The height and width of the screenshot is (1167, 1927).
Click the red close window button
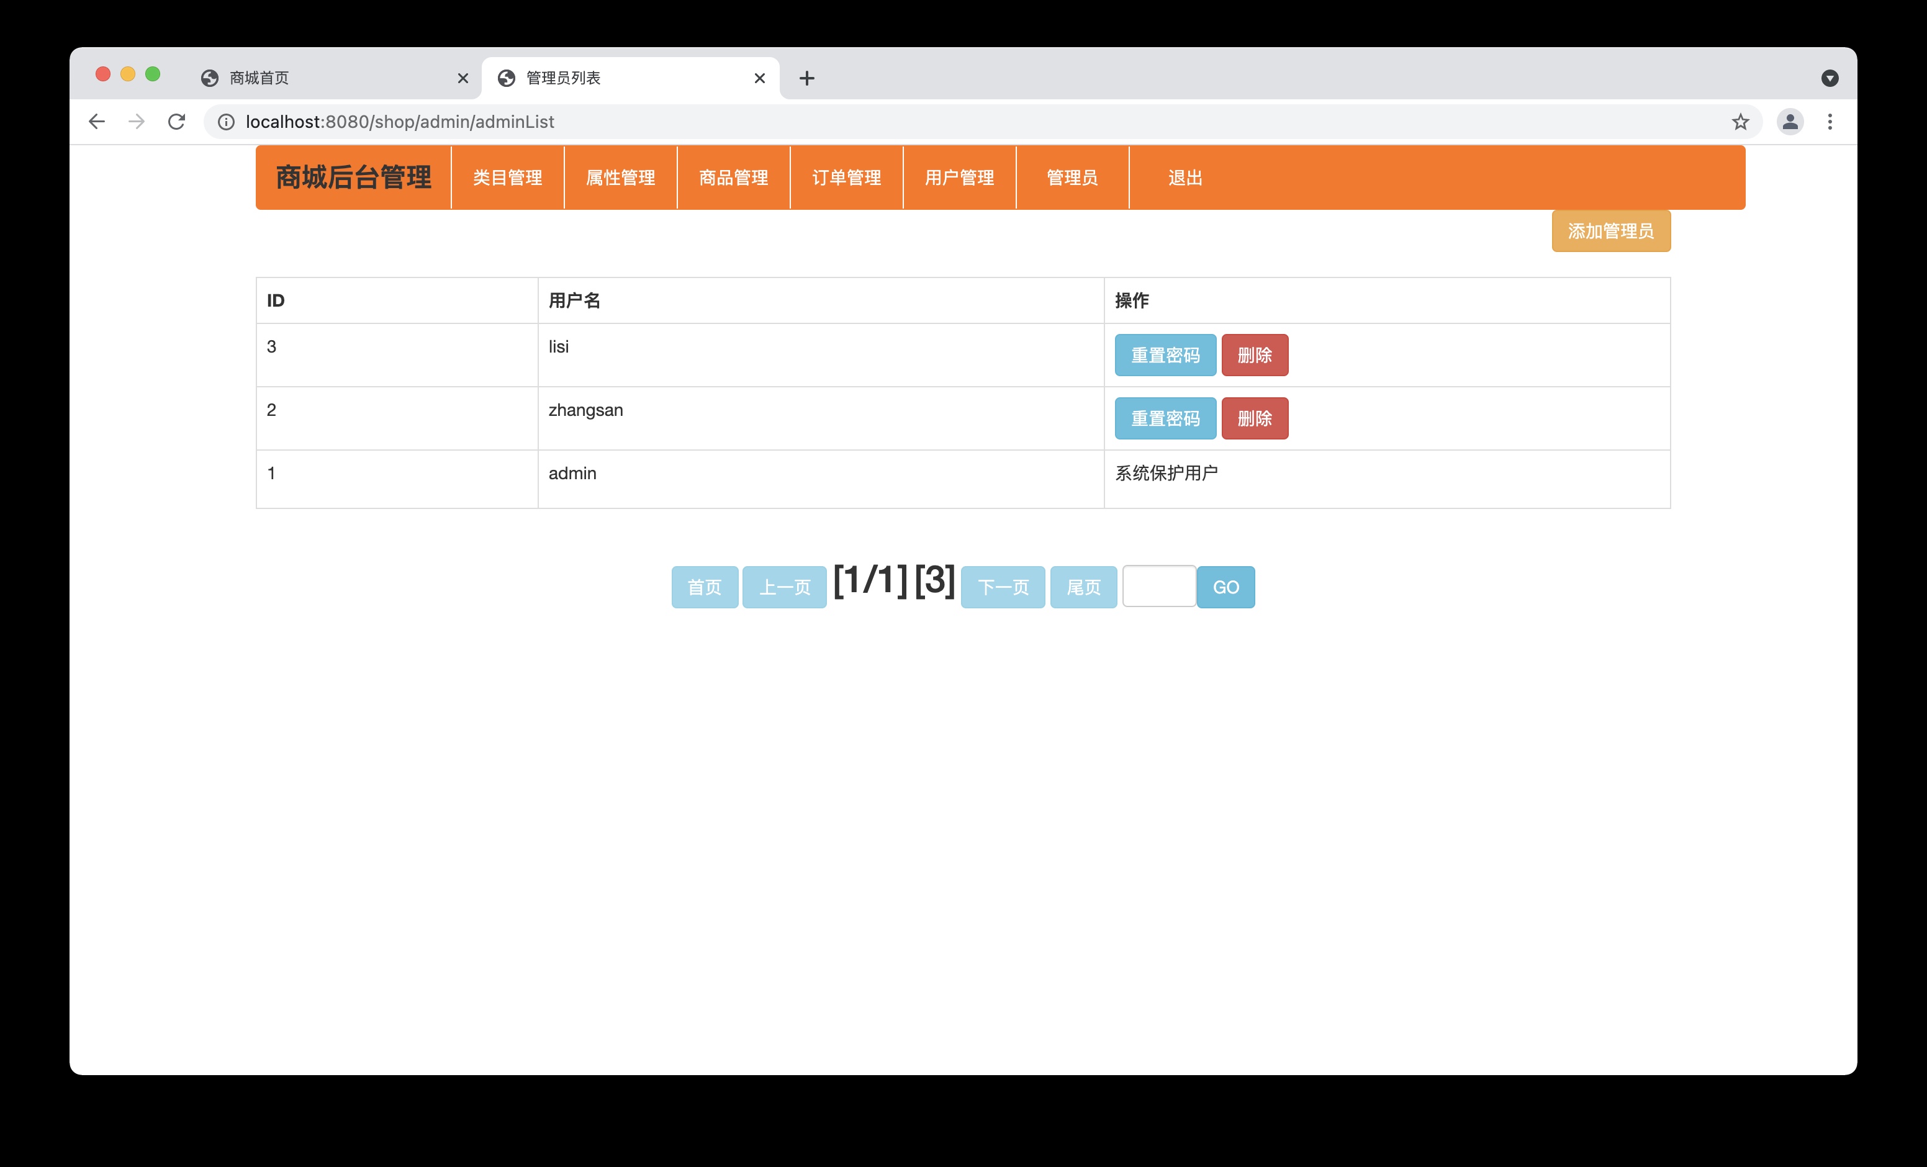[102, 73]
